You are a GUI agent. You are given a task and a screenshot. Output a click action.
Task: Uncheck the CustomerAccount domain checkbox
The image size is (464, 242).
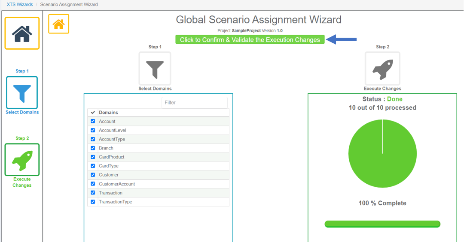(x=93, y=184)
